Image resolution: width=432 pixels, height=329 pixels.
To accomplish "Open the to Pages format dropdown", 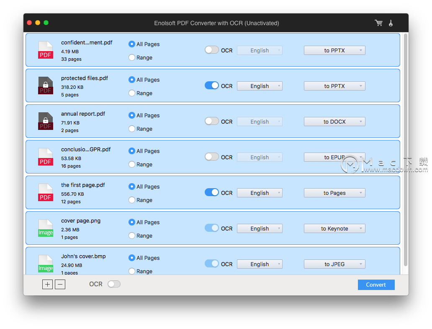I will click(334, 192).
